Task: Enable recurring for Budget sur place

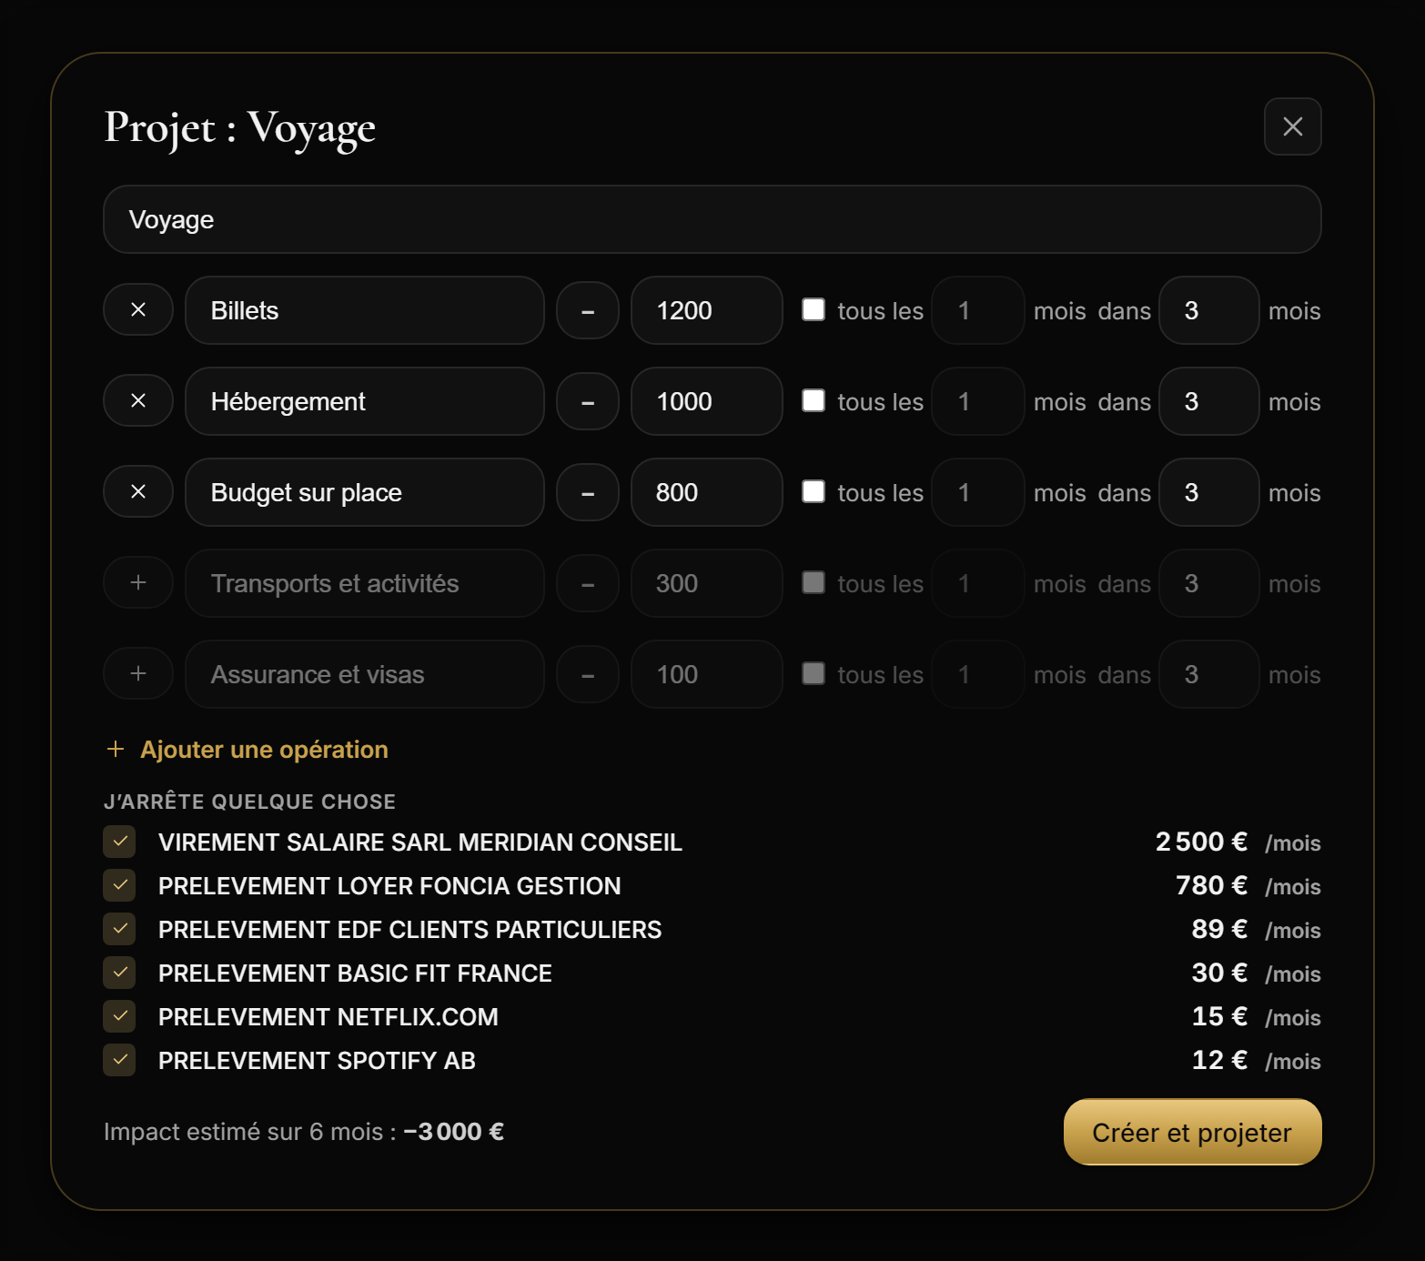Action: tap(814, 491)
